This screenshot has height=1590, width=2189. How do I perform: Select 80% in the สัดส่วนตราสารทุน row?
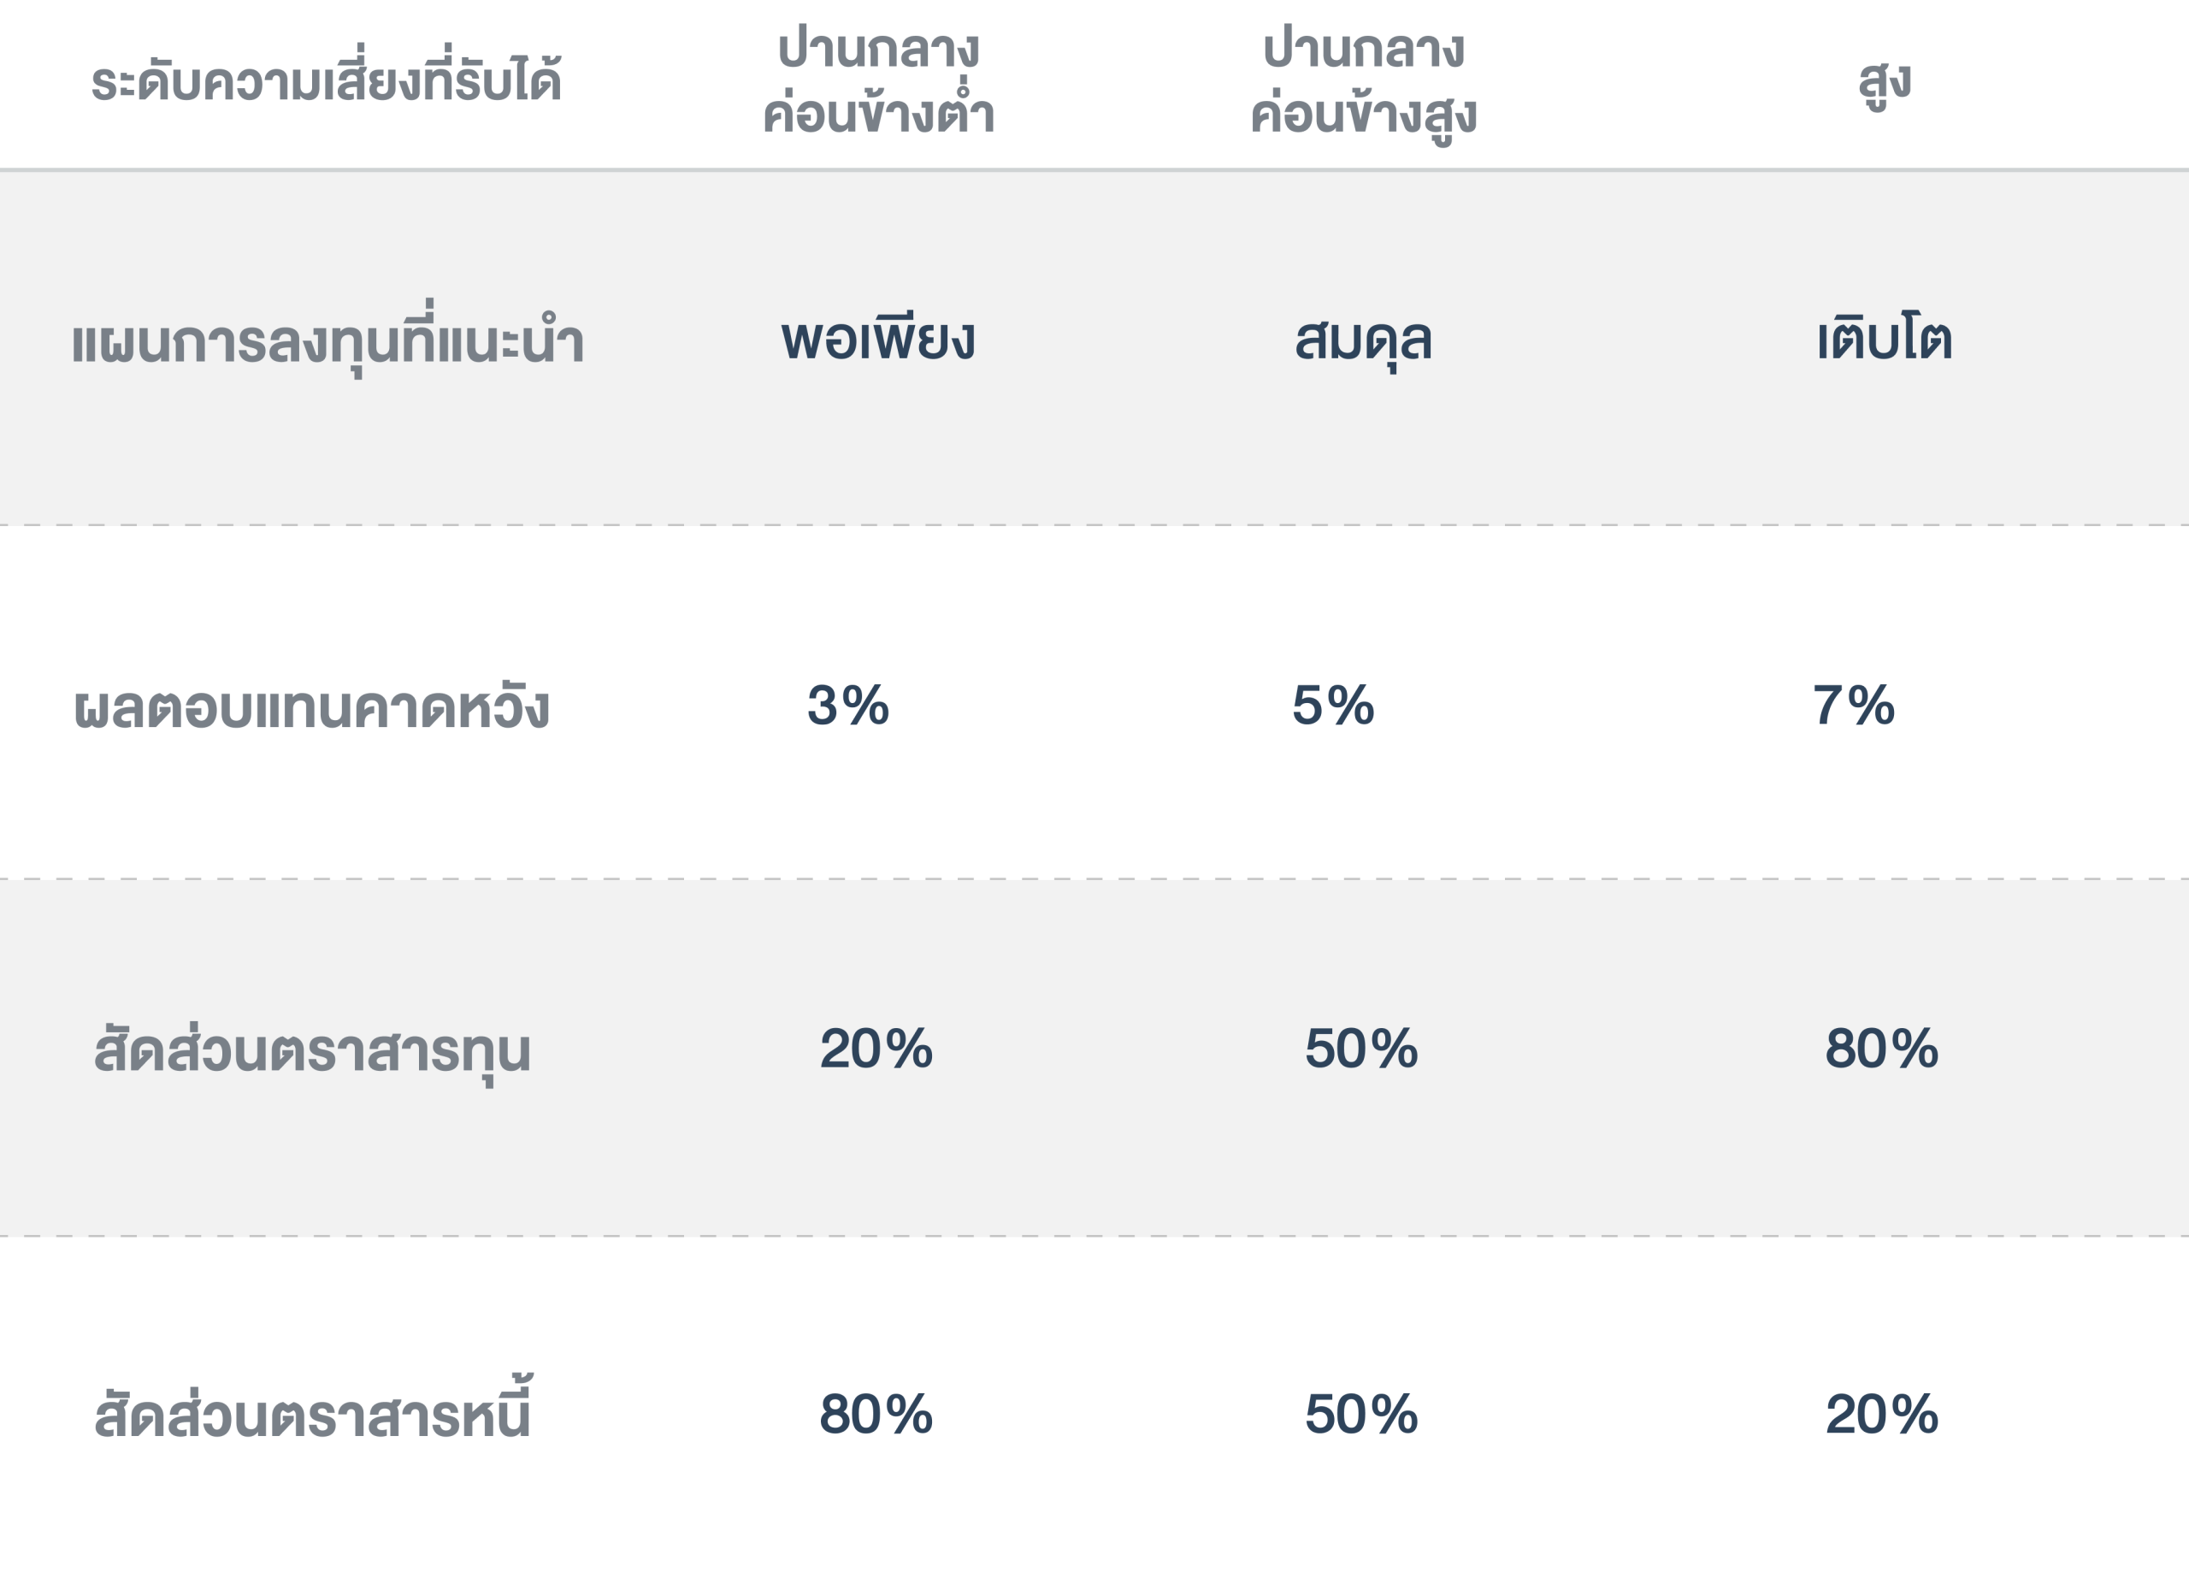pos(1882,1049)
